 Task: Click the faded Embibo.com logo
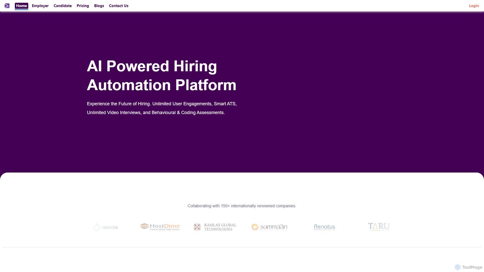click(x=105, y=227)
